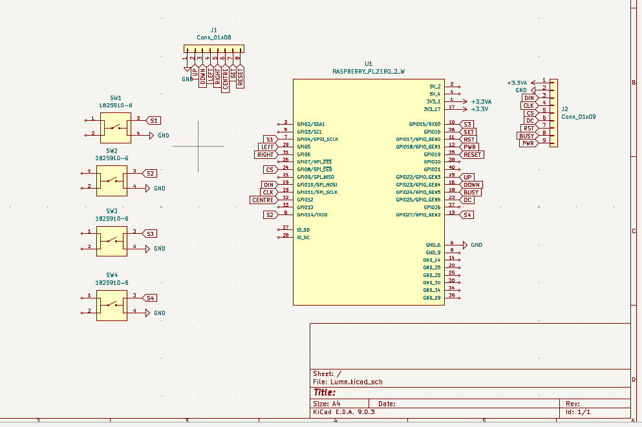Select the SW1 switch symbol
The height and width of the screenshot is (427, 642).
[x=115, y=126]
